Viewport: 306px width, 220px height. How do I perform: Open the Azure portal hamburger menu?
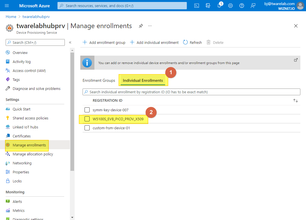(x=7, y=6)
